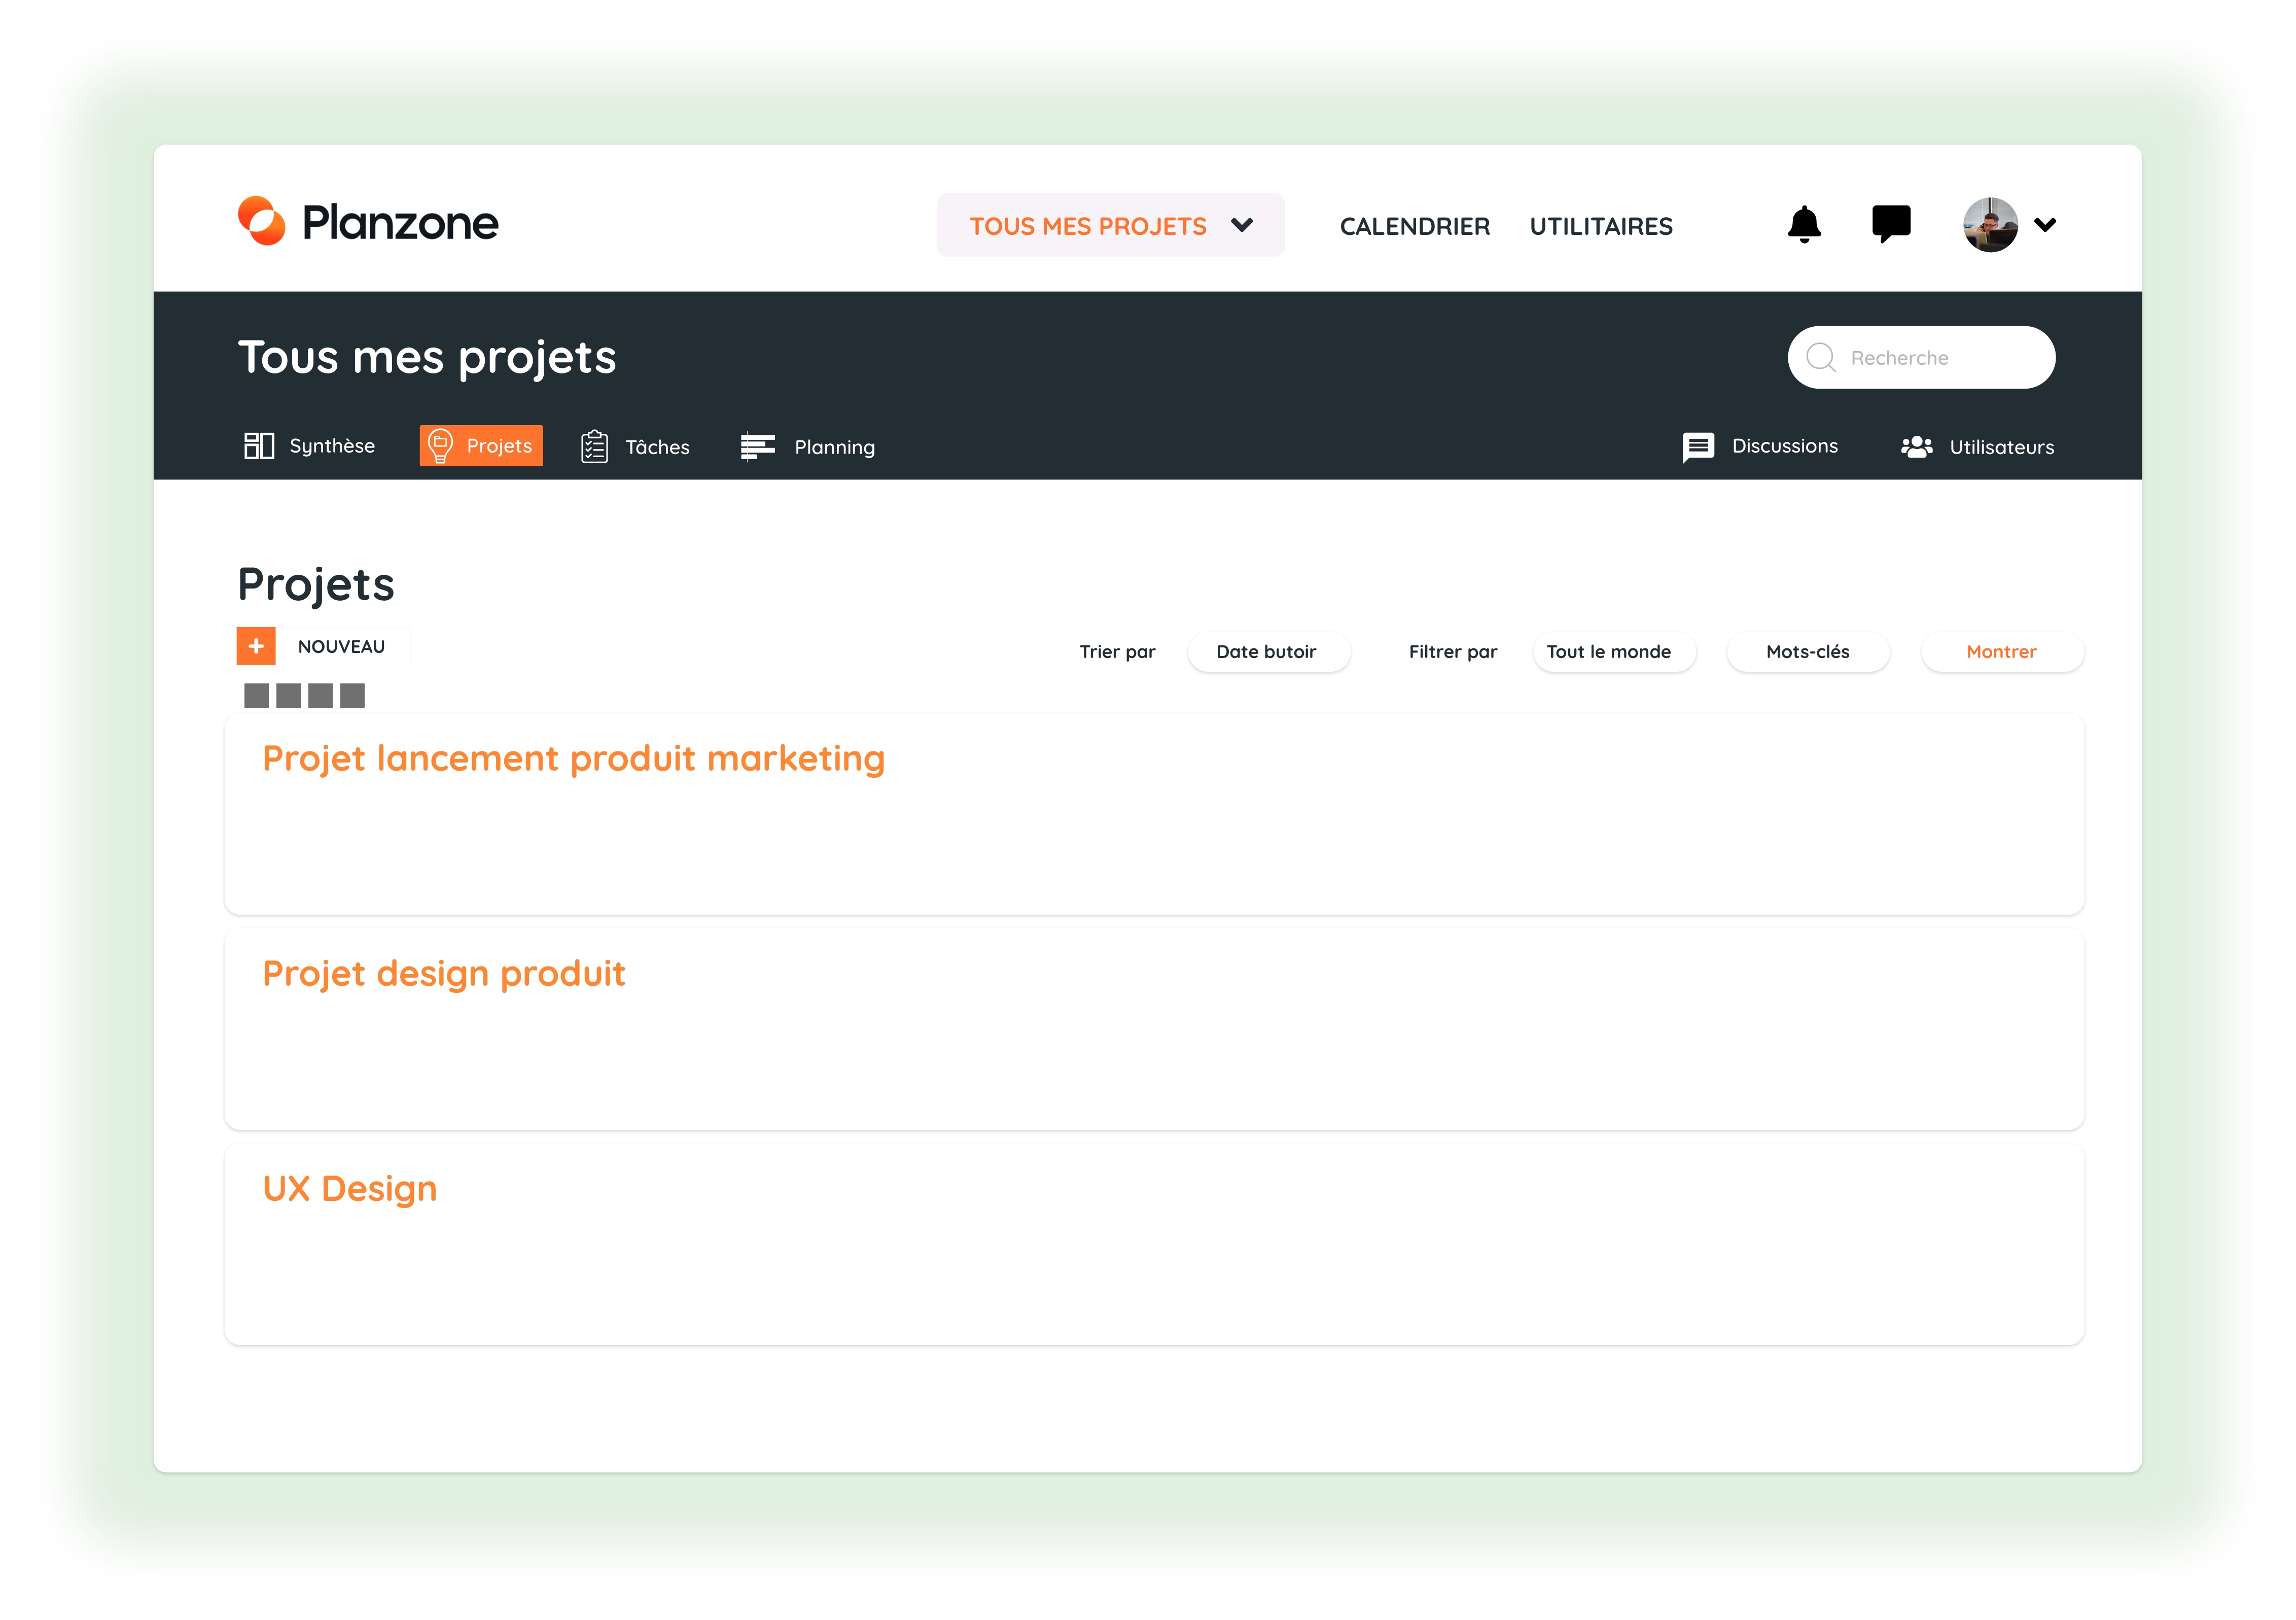Expand the Tous mes projets dropdown

(1110, 226)
